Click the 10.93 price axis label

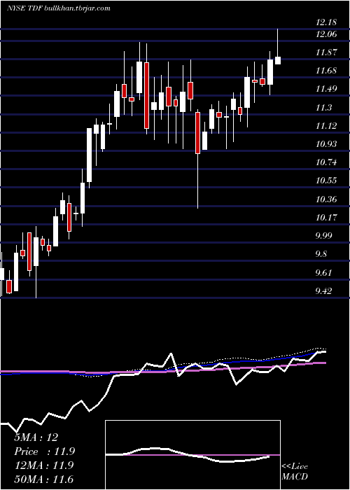[326, 143]
